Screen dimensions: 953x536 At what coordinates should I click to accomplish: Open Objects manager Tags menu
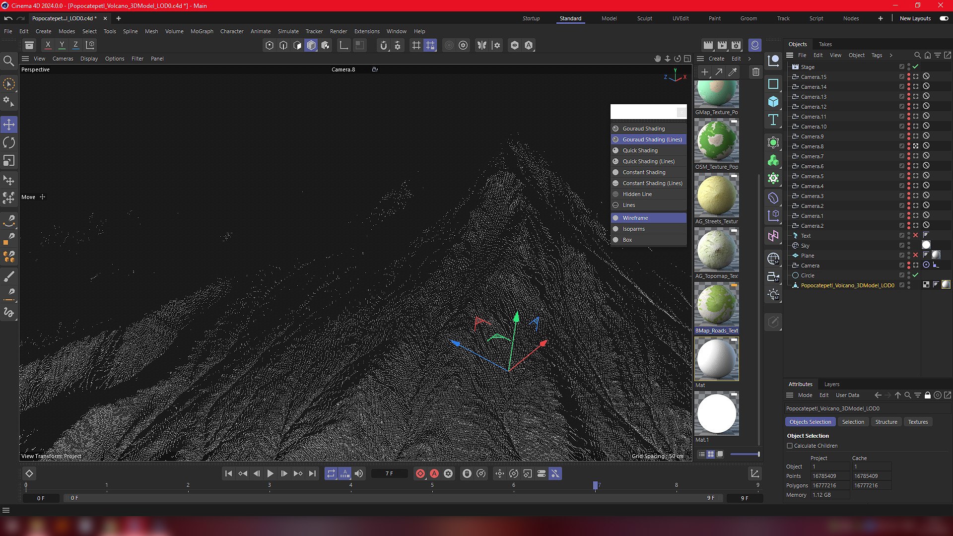[877, 55]
